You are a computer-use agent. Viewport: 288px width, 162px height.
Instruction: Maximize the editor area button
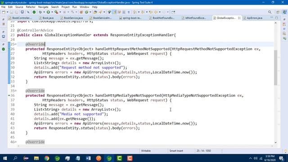click(x=277, y=18)
